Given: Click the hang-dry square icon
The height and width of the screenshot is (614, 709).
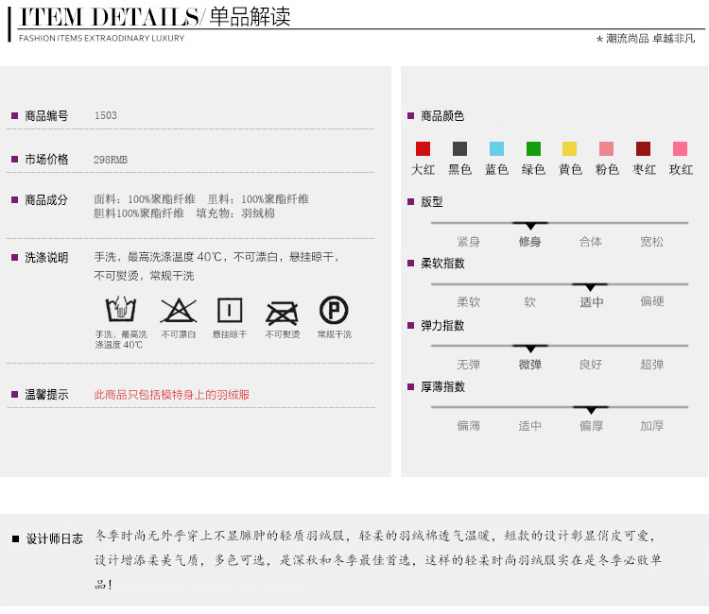Looking at the screenshot, I should [230, 310].
